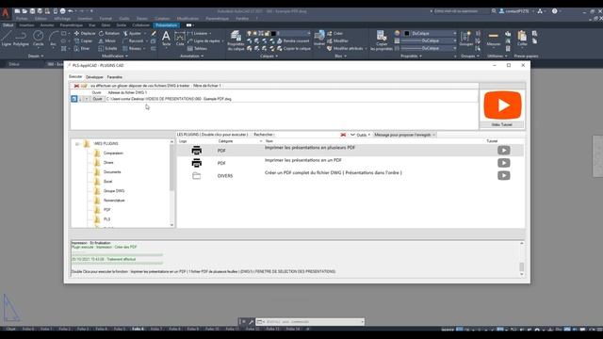This screenshot has height=339, width=603.
Task: Select the Polyligne tool in AutoCAD ribbon
Action: (21, 39)
